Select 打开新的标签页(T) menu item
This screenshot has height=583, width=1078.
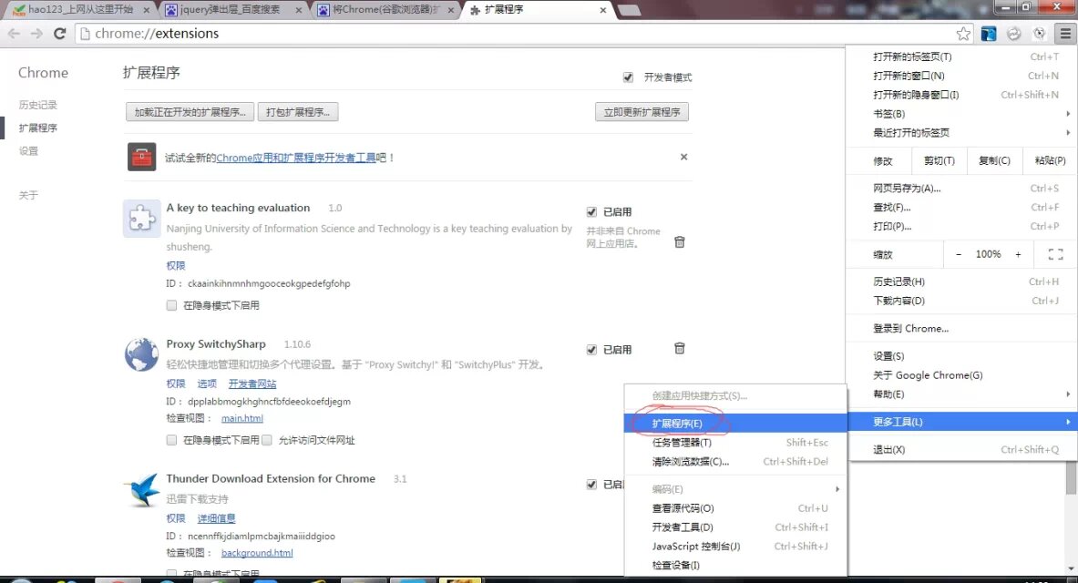(961, 56)
